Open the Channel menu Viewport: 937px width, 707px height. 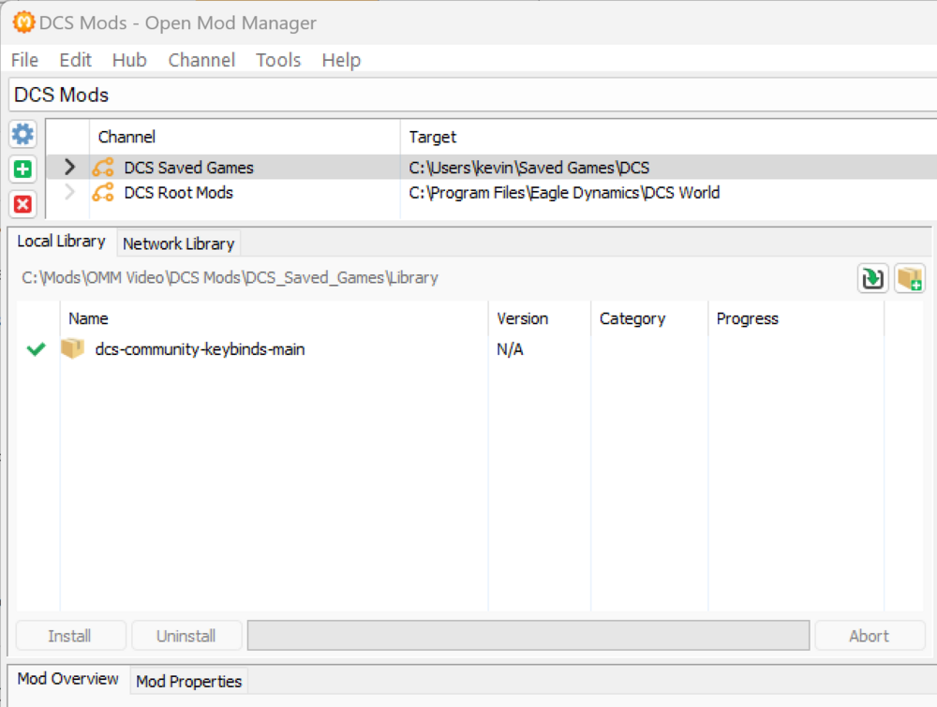point(201,60)
